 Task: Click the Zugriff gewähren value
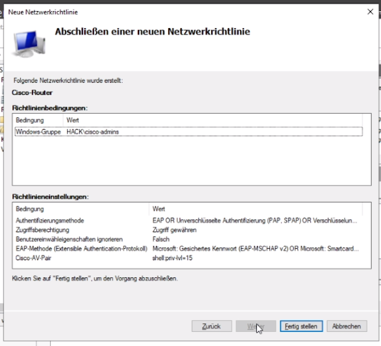coord(174,230)
